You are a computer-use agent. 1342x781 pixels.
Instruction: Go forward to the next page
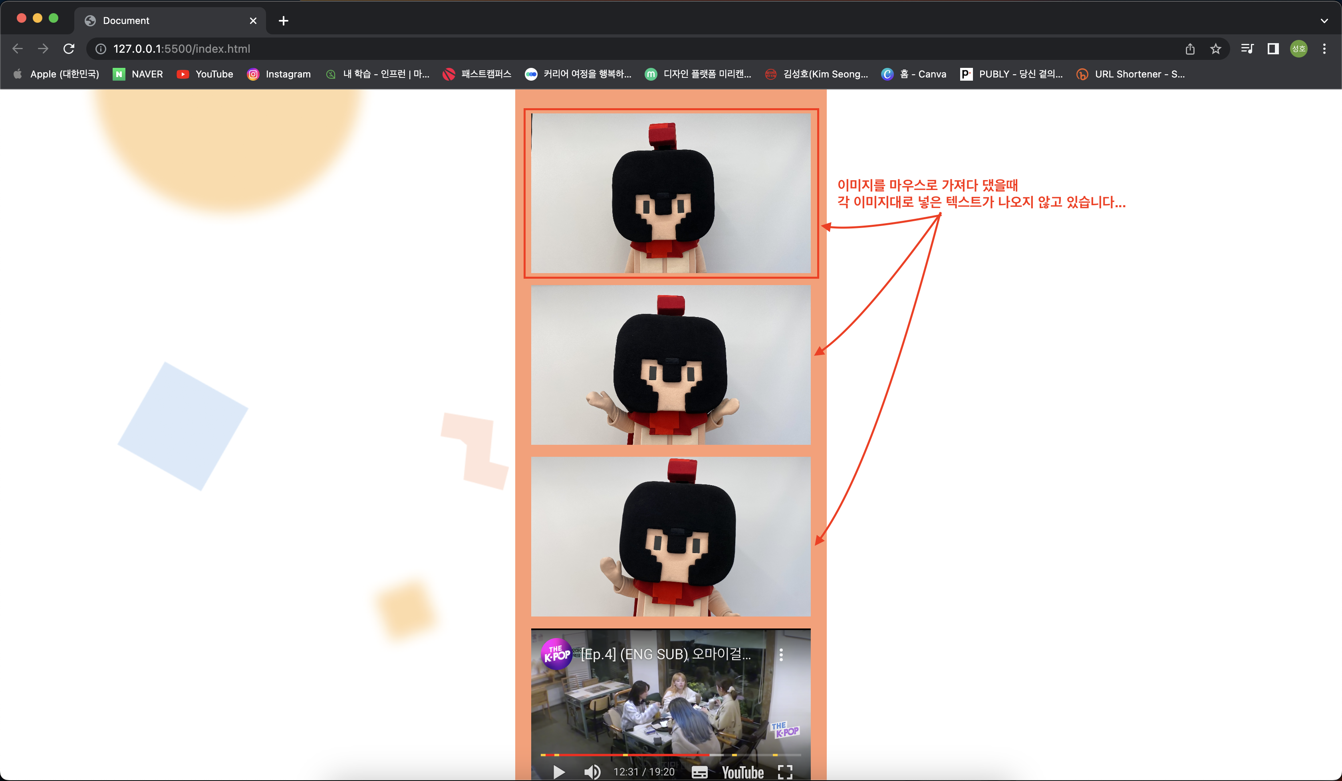coord(43,48)
